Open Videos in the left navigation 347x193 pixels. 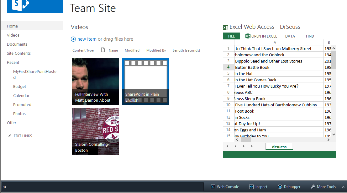pos(13,35)
